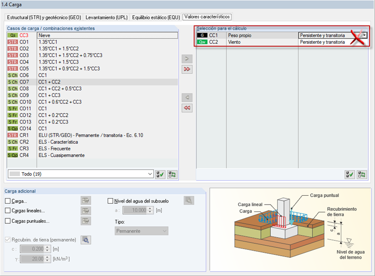The width and height of the screenshot is (375, 276).
Task: Select all in calculation selection list
Action: 350,174
